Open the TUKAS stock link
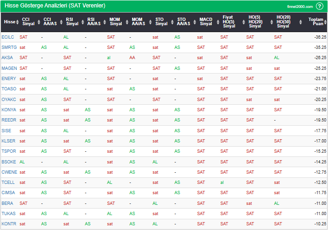The width and height of the screenshot is (328, 230). (8, 214)
